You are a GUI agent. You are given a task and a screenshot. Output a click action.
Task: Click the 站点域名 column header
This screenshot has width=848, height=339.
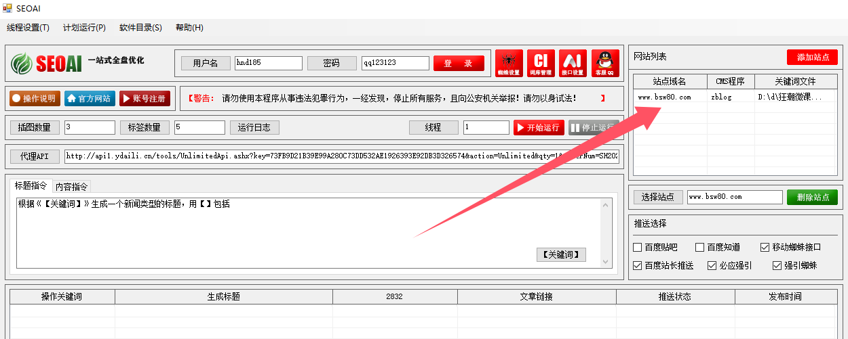pyautogui.click(x=670, y=81)
